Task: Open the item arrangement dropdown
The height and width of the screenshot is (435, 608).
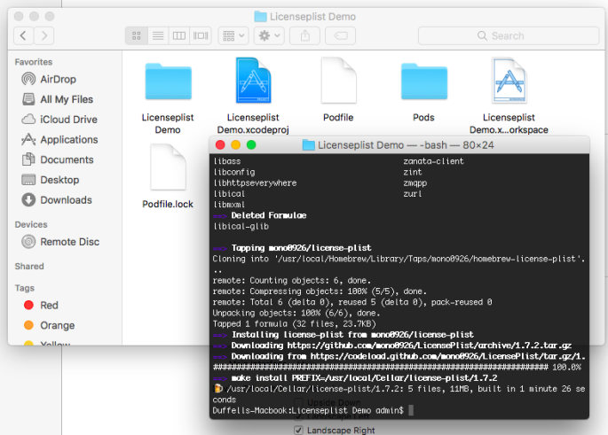Action: pos(233,36)
